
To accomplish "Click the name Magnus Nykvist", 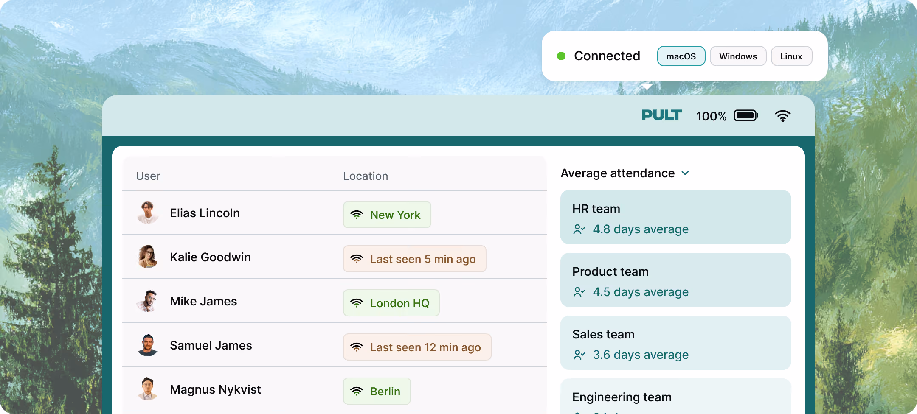I will tap(215, 389).
